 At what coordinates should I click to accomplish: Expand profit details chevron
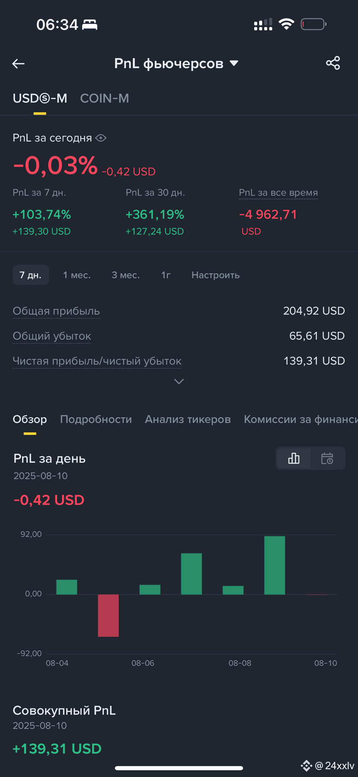click(x=179, y=381)
